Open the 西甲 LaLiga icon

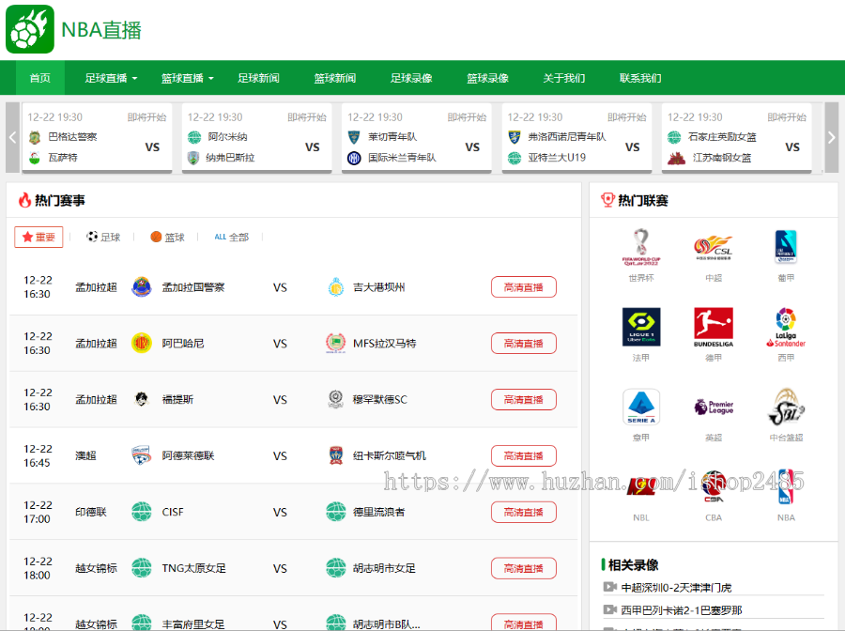pos(786,327)
